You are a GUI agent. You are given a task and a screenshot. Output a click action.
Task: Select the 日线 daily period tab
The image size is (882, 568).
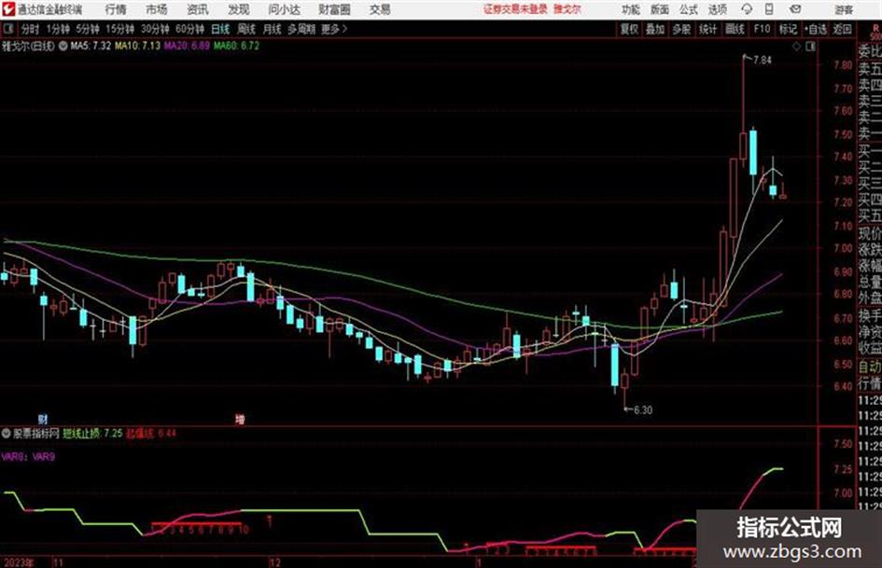220,29
